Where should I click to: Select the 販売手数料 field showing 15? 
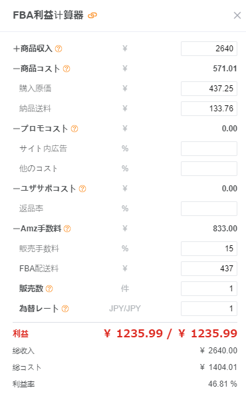pos(209,249)
